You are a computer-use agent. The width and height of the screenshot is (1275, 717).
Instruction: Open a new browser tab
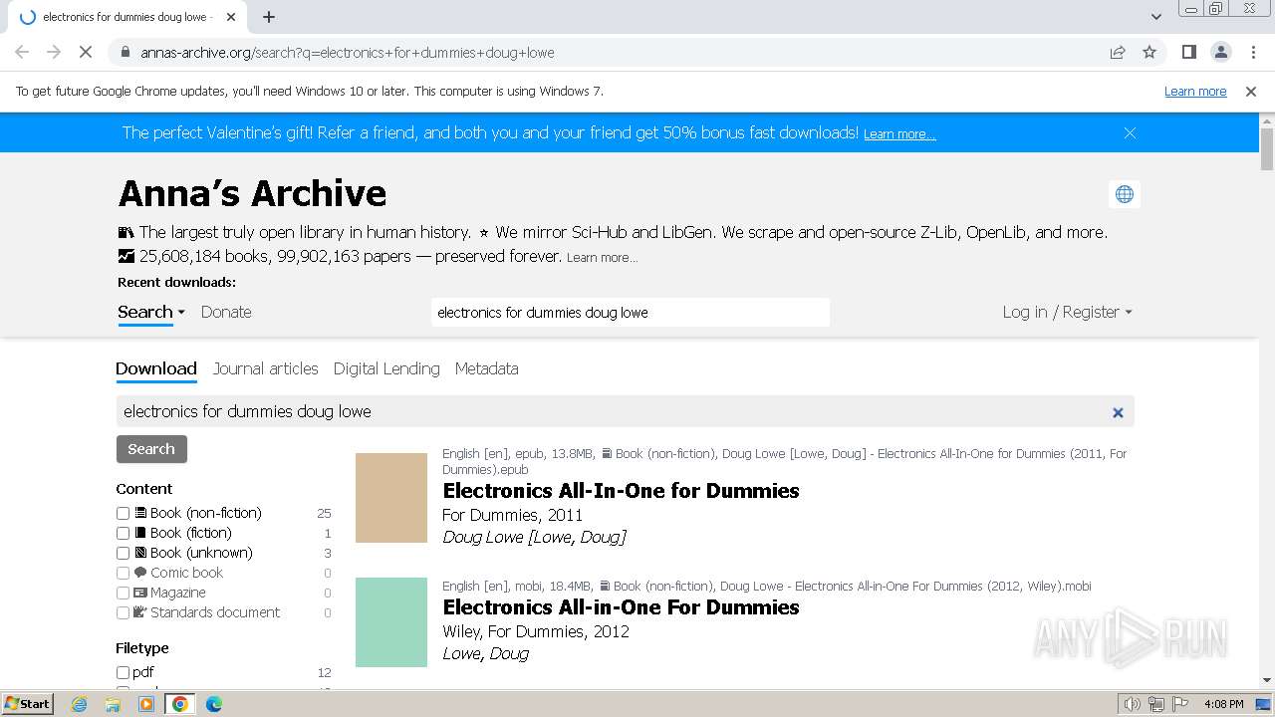point(269,17)
